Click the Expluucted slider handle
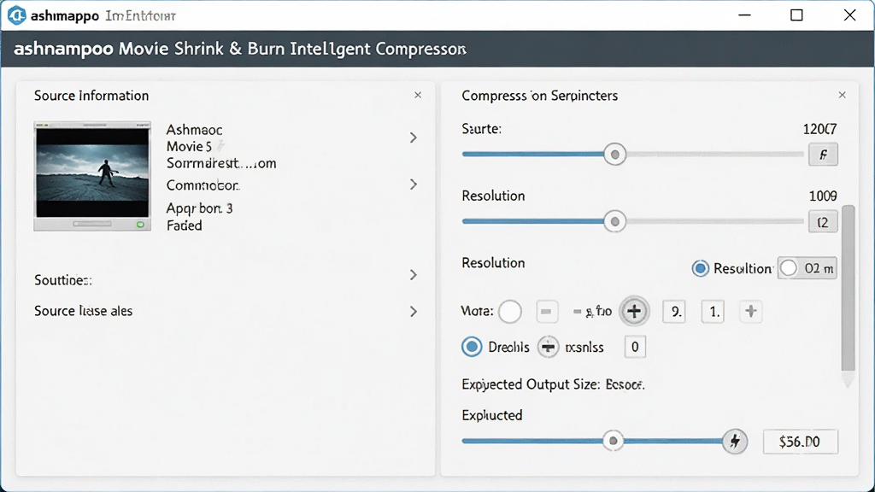 coord(613,442)
